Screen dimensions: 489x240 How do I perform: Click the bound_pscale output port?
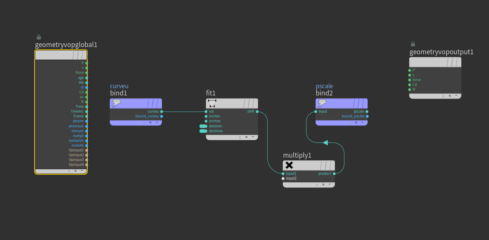coord(367,116)
